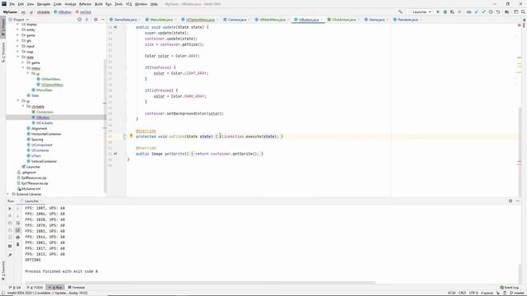Open the Terminal tool window

point(77,287)
